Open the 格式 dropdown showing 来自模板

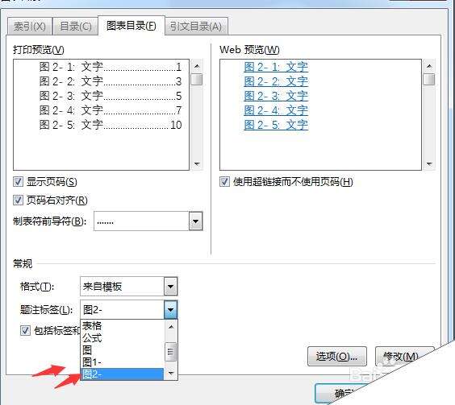click(128, 287)
